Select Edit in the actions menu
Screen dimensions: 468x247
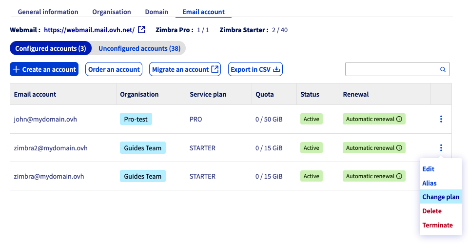click(429, 169)
